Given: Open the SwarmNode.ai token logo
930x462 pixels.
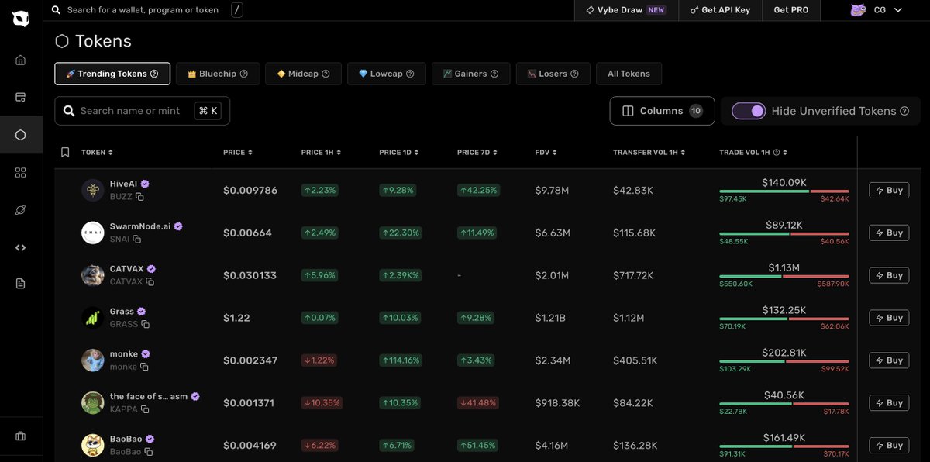Looking at the screenshot, I should pos(93,233).
